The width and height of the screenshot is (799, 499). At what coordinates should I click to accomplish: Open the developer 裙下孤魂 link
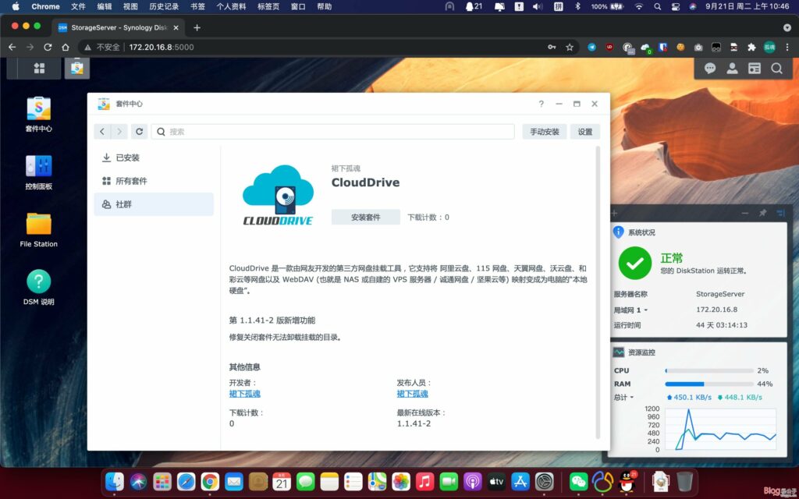tap(244, 394)
